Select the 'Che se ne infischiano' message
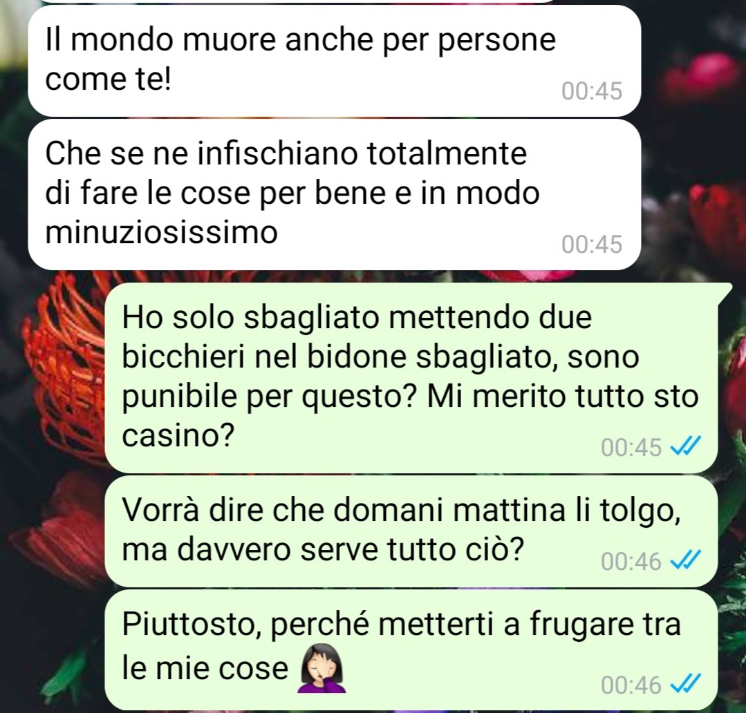 pos(335,194)
